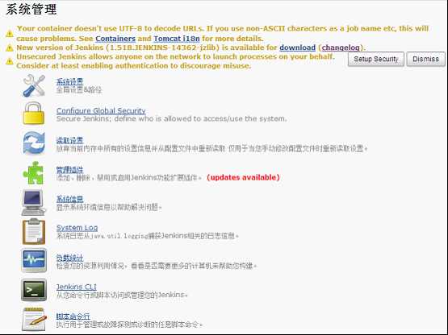
Task: Click the wrench and screwdriver system settings icon
Action: pyautogui.click(x=34, y=85)
